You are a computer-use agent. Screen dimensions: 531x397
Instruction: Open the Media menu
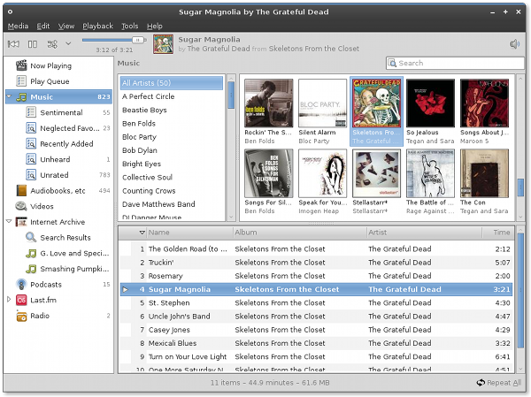(18, 26)
